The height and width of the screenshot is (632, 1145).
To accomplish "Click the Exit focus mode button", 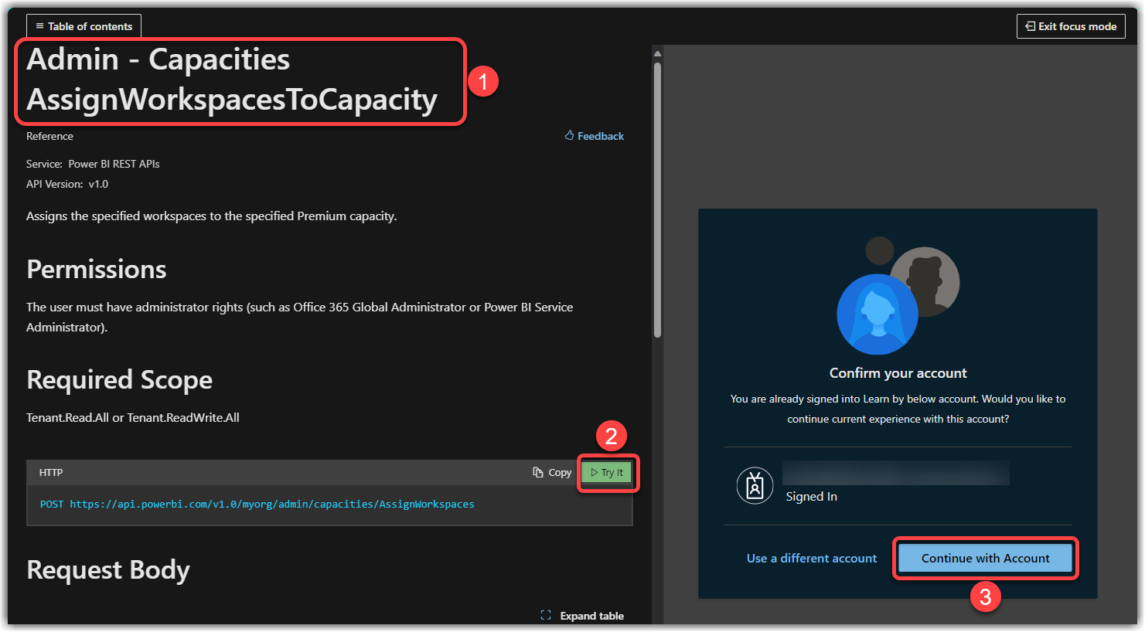I will pos(1070,26).
